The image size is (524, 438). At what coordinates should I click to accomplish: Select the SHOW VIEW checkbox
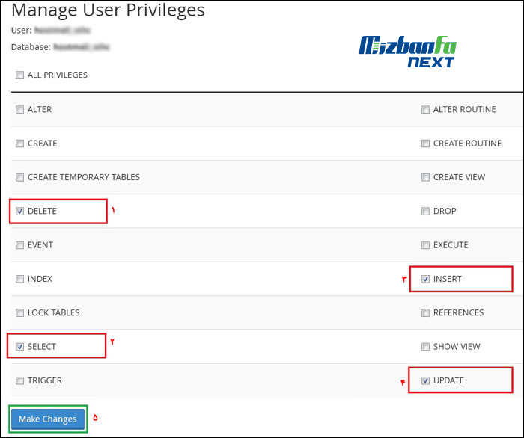425,347
